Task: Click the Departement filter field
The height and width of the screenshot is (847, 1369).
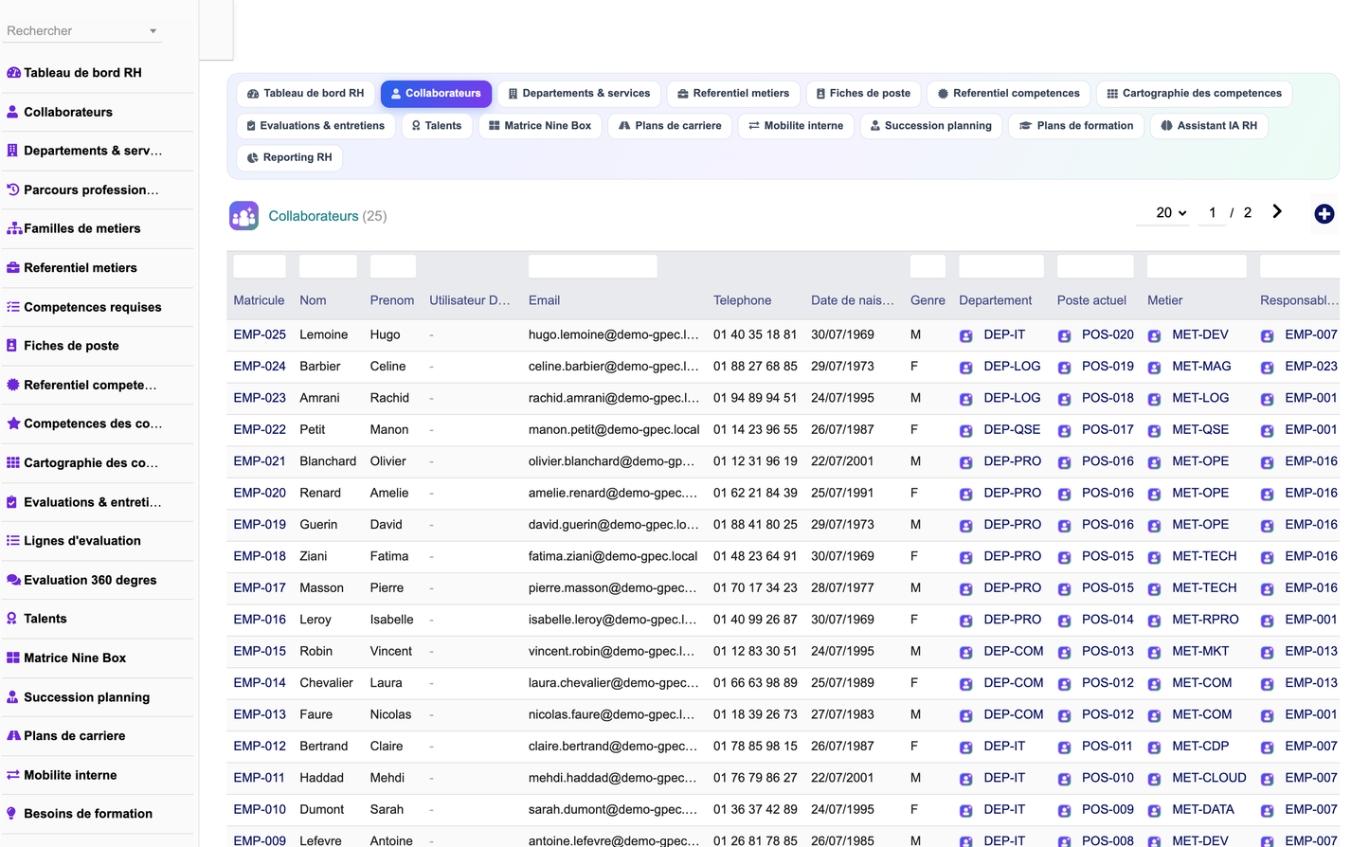Action: (x=1000, y=266)
